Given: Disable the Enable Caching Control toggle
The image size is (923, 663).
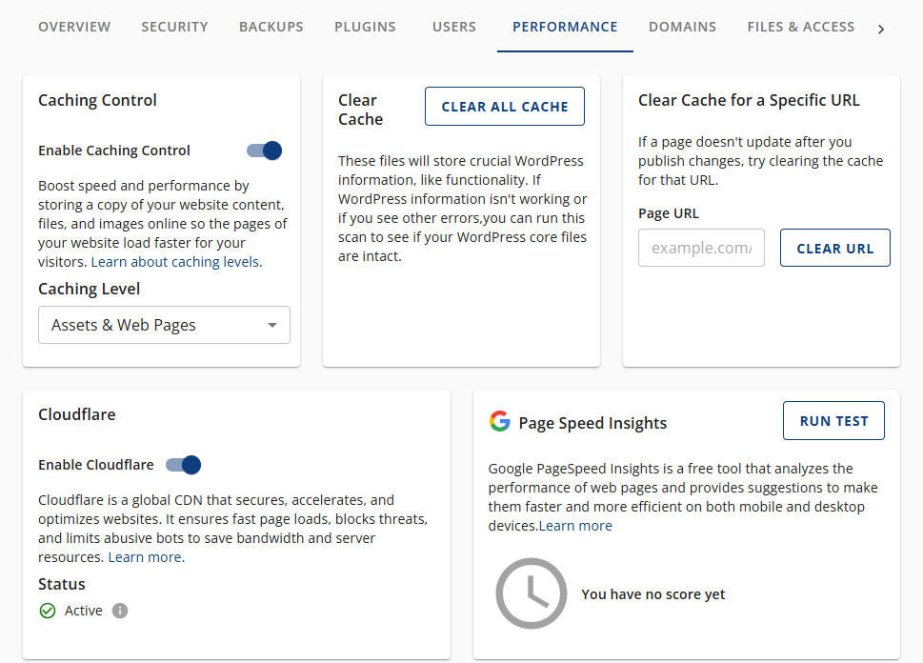Looking at the screenshot, I should pyautogui.click(x=263, y=150).
